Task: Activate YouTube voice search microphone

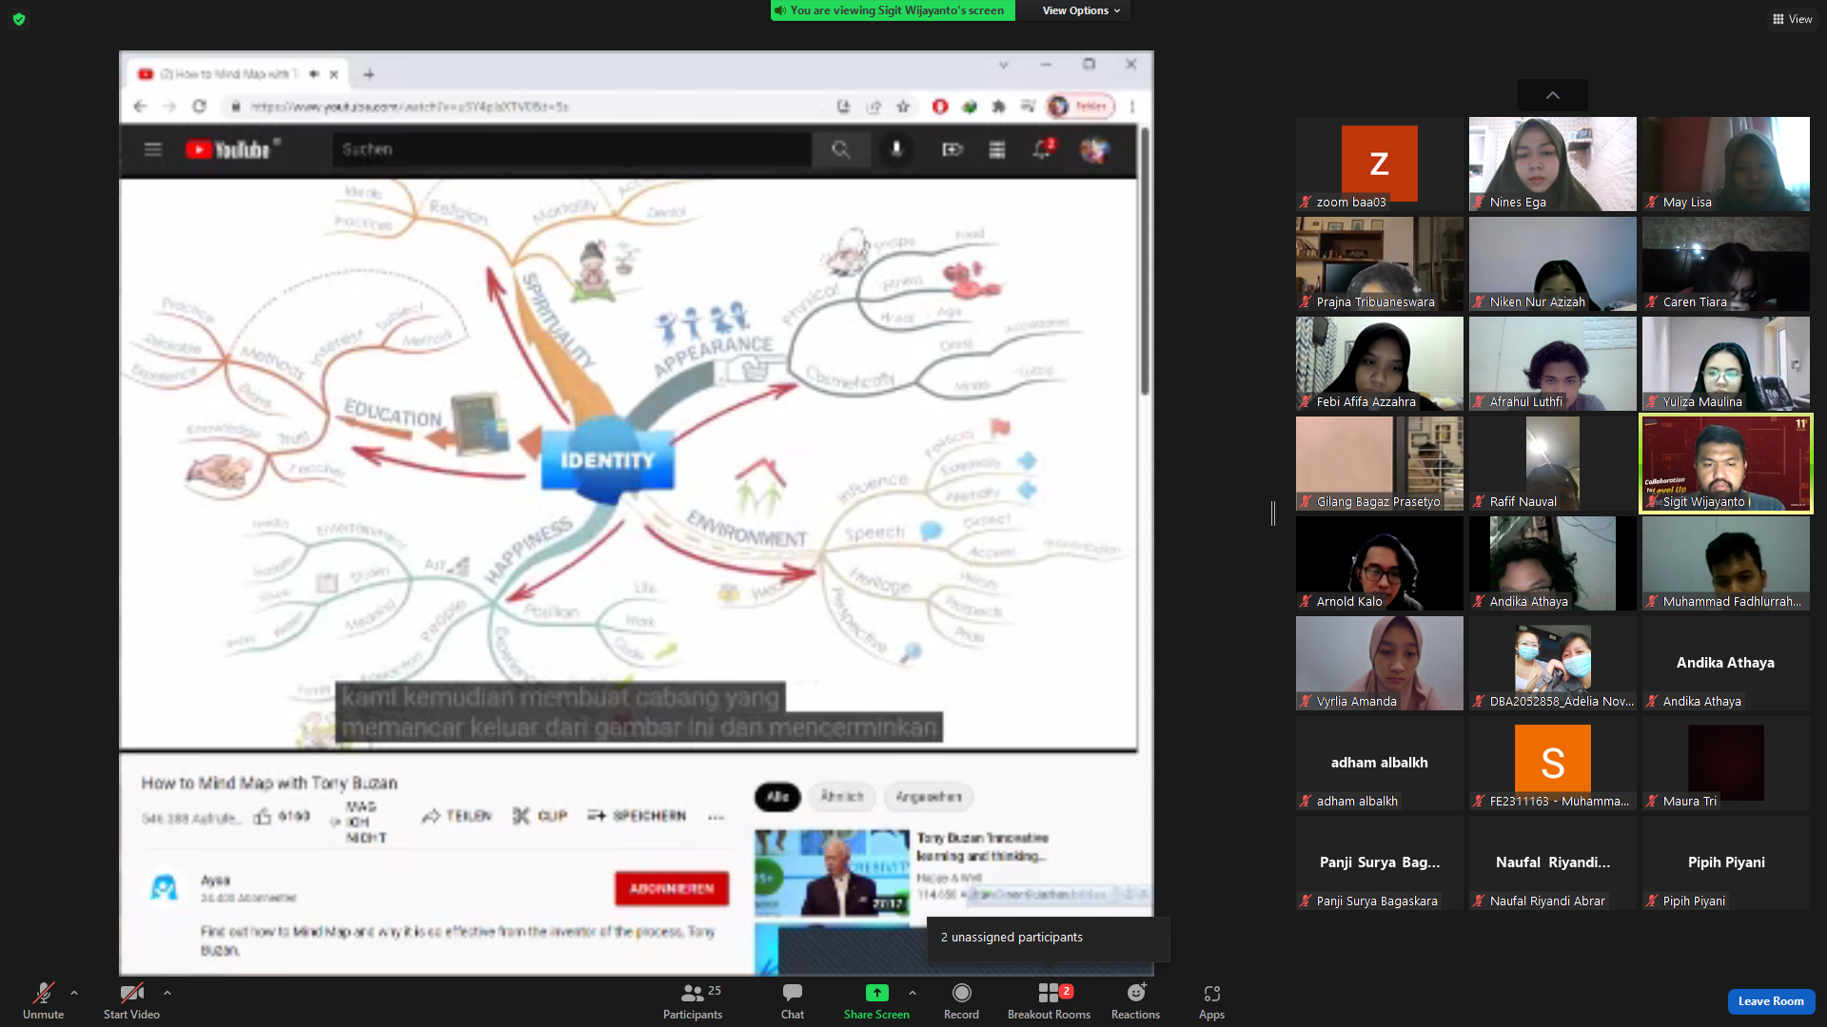Action: click(896, 149)
